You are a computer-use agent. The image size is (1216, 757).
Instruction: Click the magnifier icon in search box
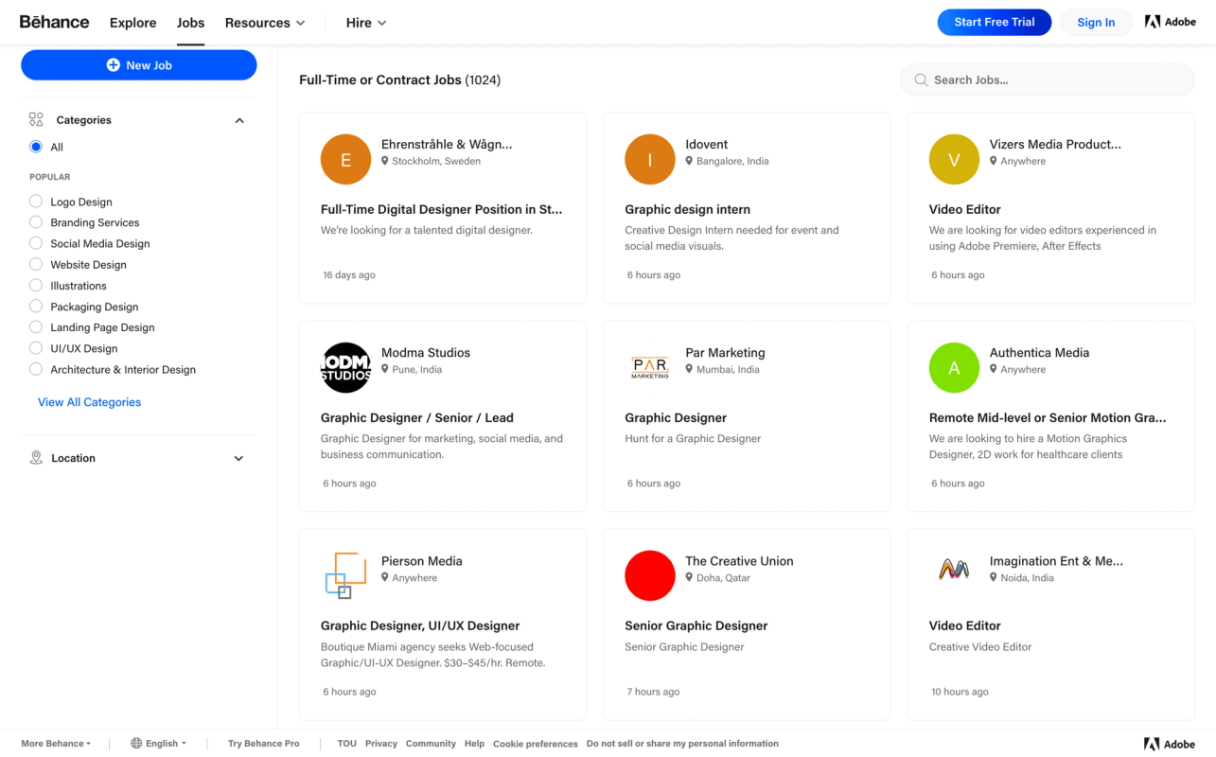921,80
